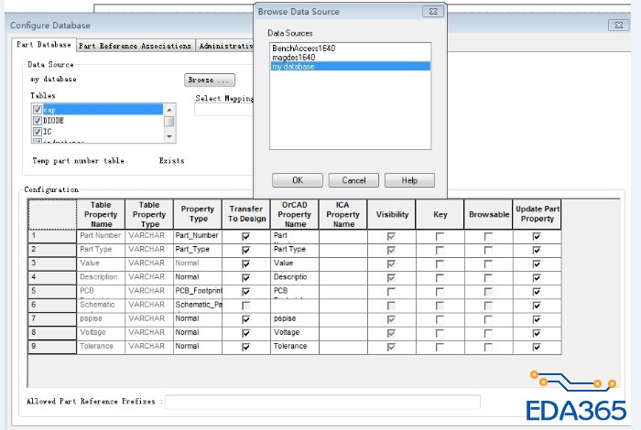Click Property Type cell Part_Number
This screenshot has width=641, height=430.
click(x=198, y=236)
